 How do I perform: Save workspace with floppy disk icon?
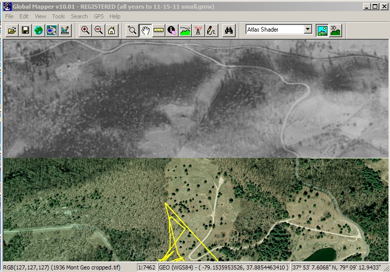[25, 31]
